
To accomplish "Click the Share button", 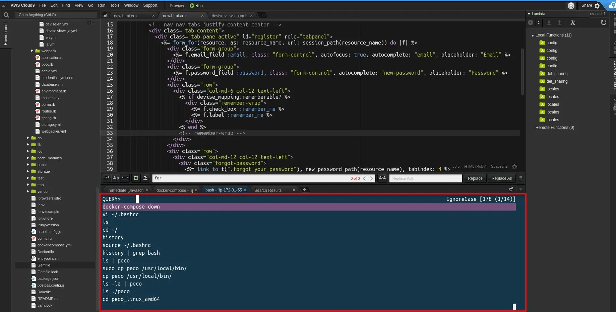I will pyautogui.click(x=587, y=5).
